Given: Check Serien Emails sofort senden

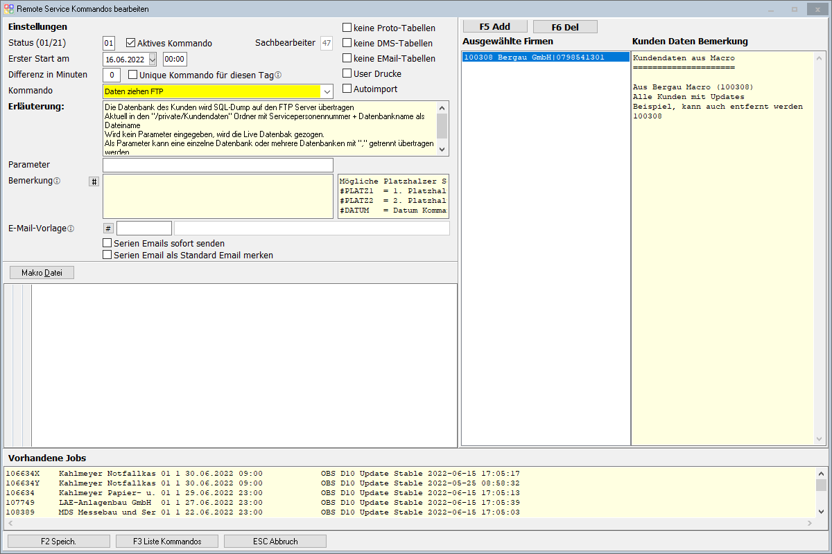Looking at the screenshot, I should click(x=107, y=243).
